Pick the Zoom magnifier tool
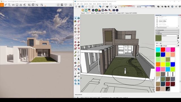The height and width of the screenshot is (102, 181). 76,66
